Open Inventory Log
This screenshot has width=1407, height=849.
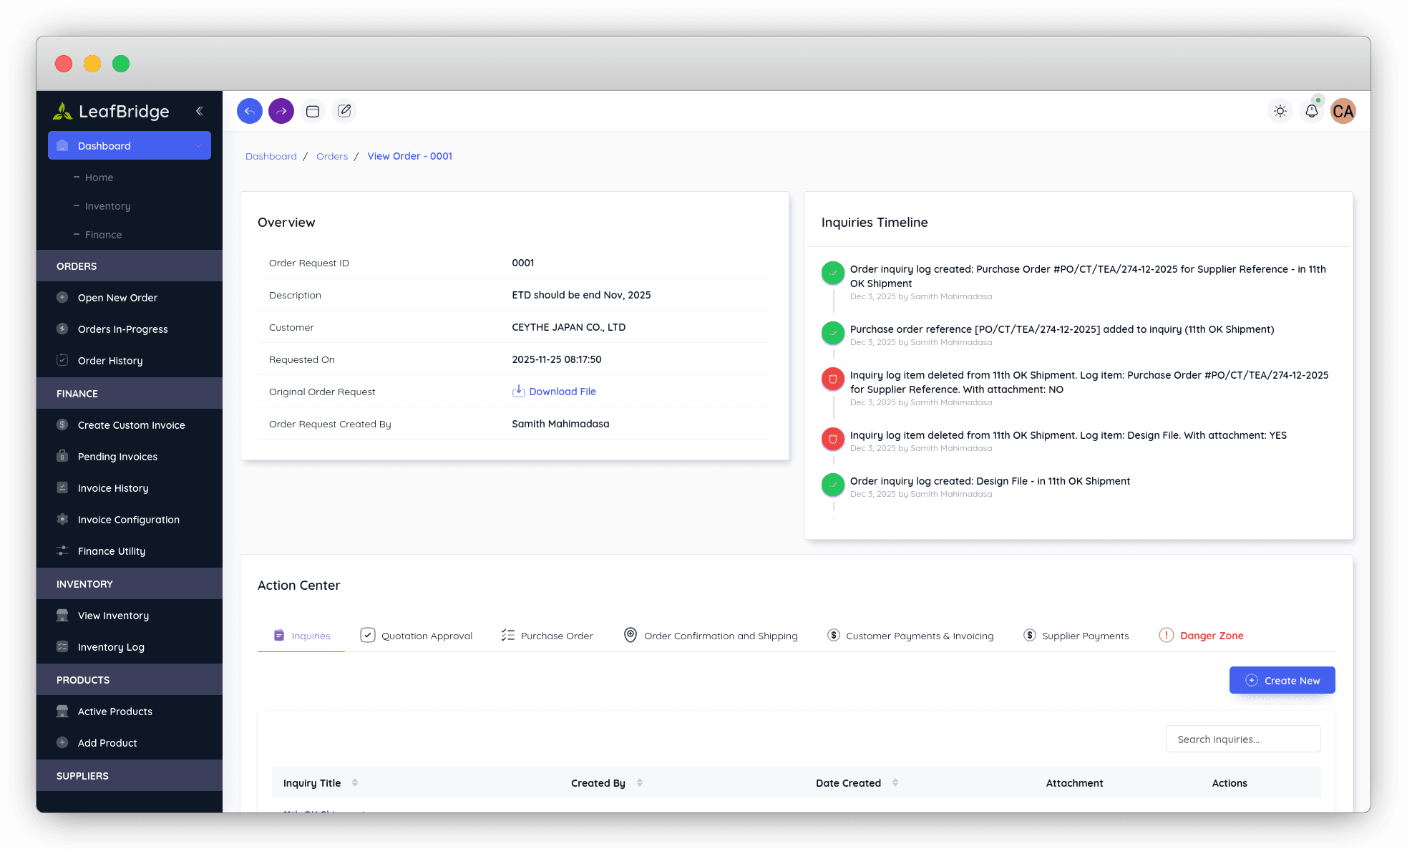(x=111, y=647)
